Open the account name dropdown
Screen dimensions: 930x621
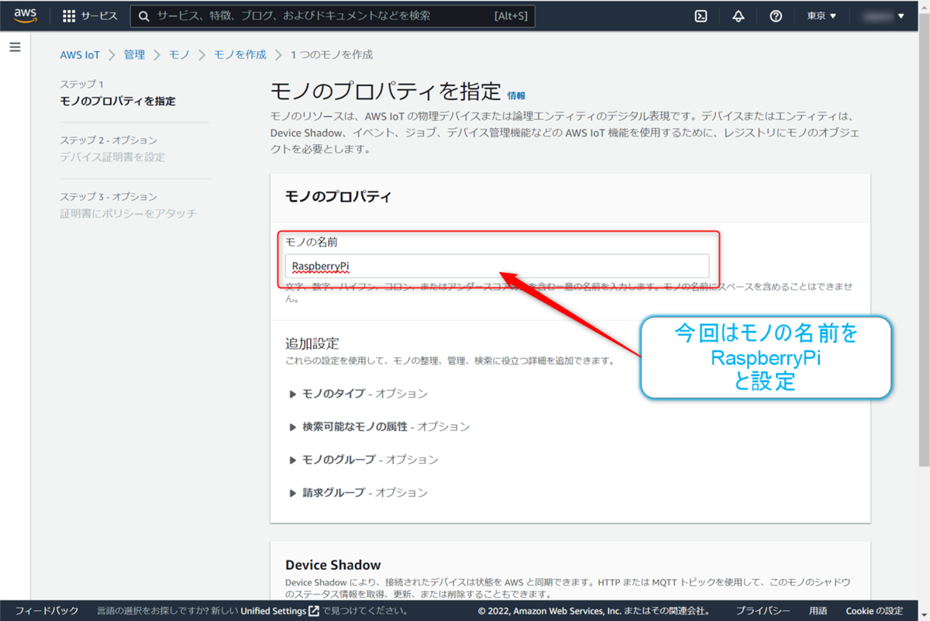click(x=882, y=16)
